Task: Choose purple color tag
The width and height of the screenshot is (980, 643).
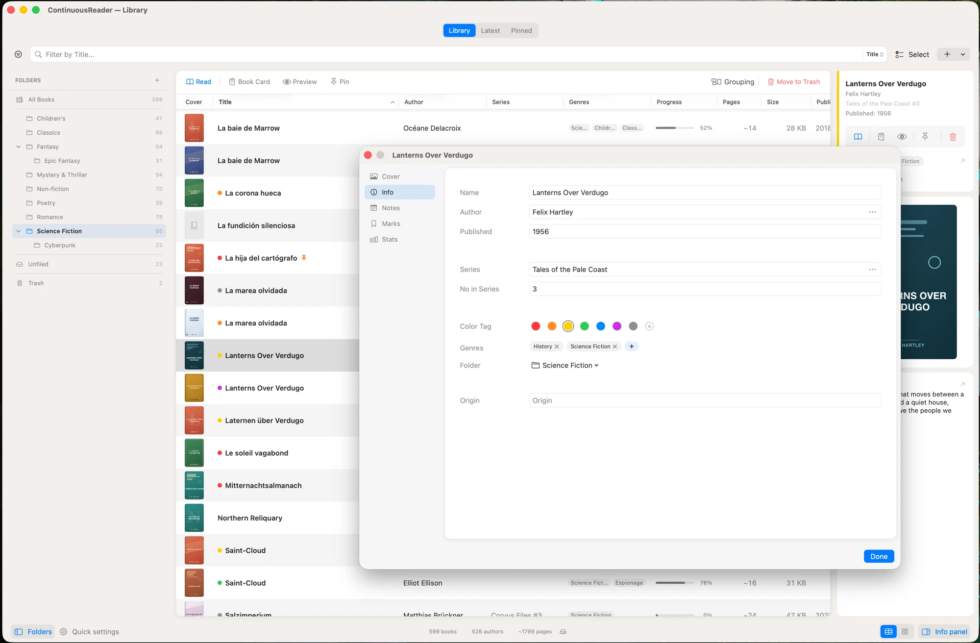Action: [617, 326]
